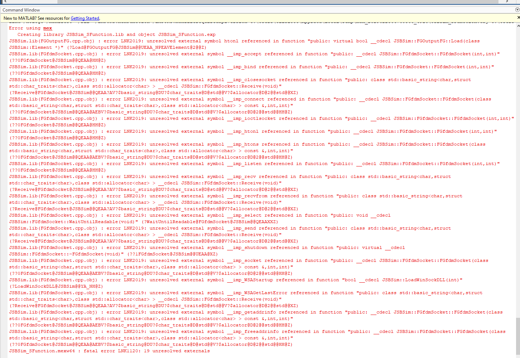Screen dimensions: 520x358
Task: Click the '__imp_htonl' error line
Action: tap(253, 131)
